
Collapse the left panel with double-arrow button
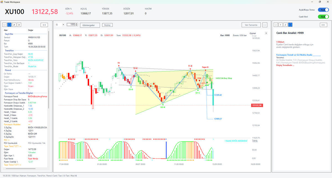[x=44, y=25]
